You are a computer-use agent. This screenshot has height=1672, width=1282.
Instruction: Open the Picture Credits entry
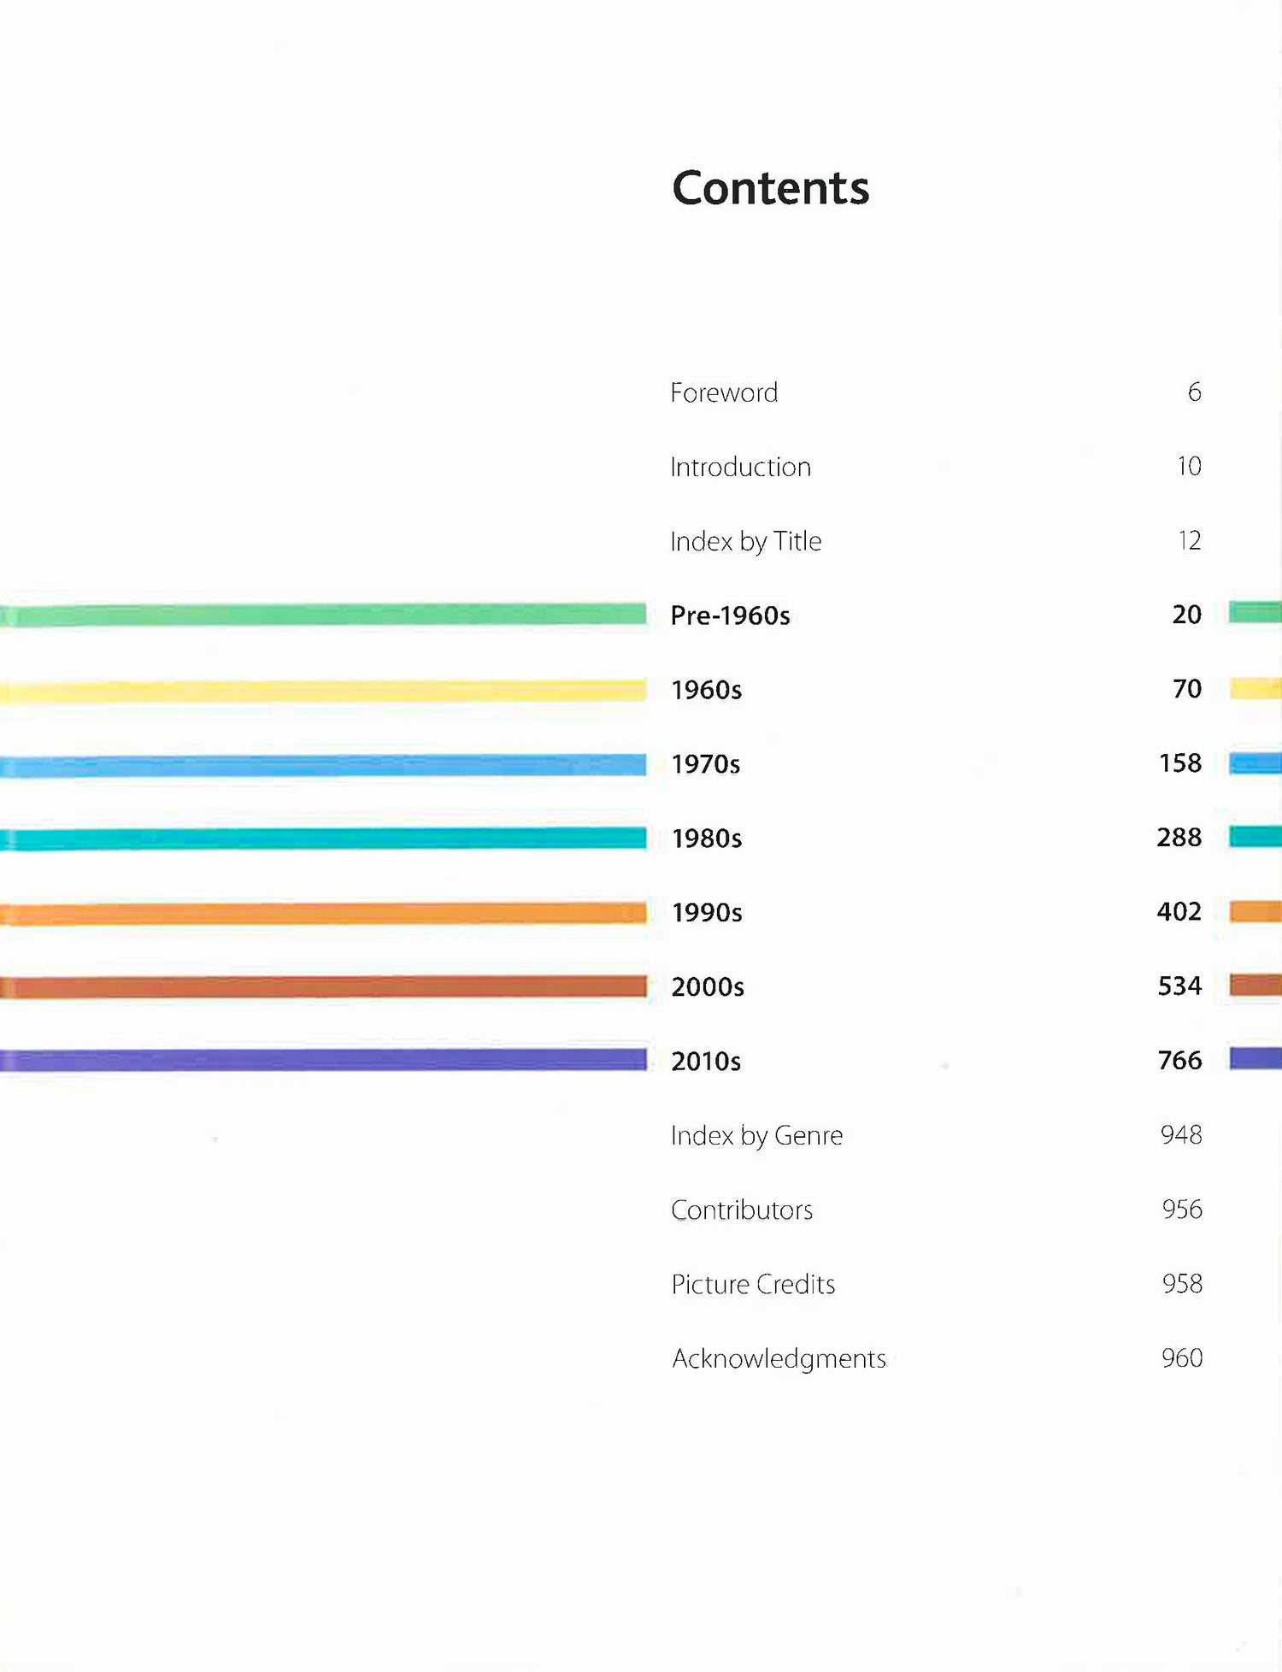[752, 1284]
